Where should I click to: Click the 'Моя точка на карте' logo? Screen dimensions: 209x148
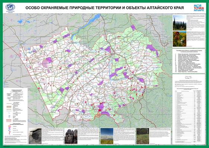(199, 8)
